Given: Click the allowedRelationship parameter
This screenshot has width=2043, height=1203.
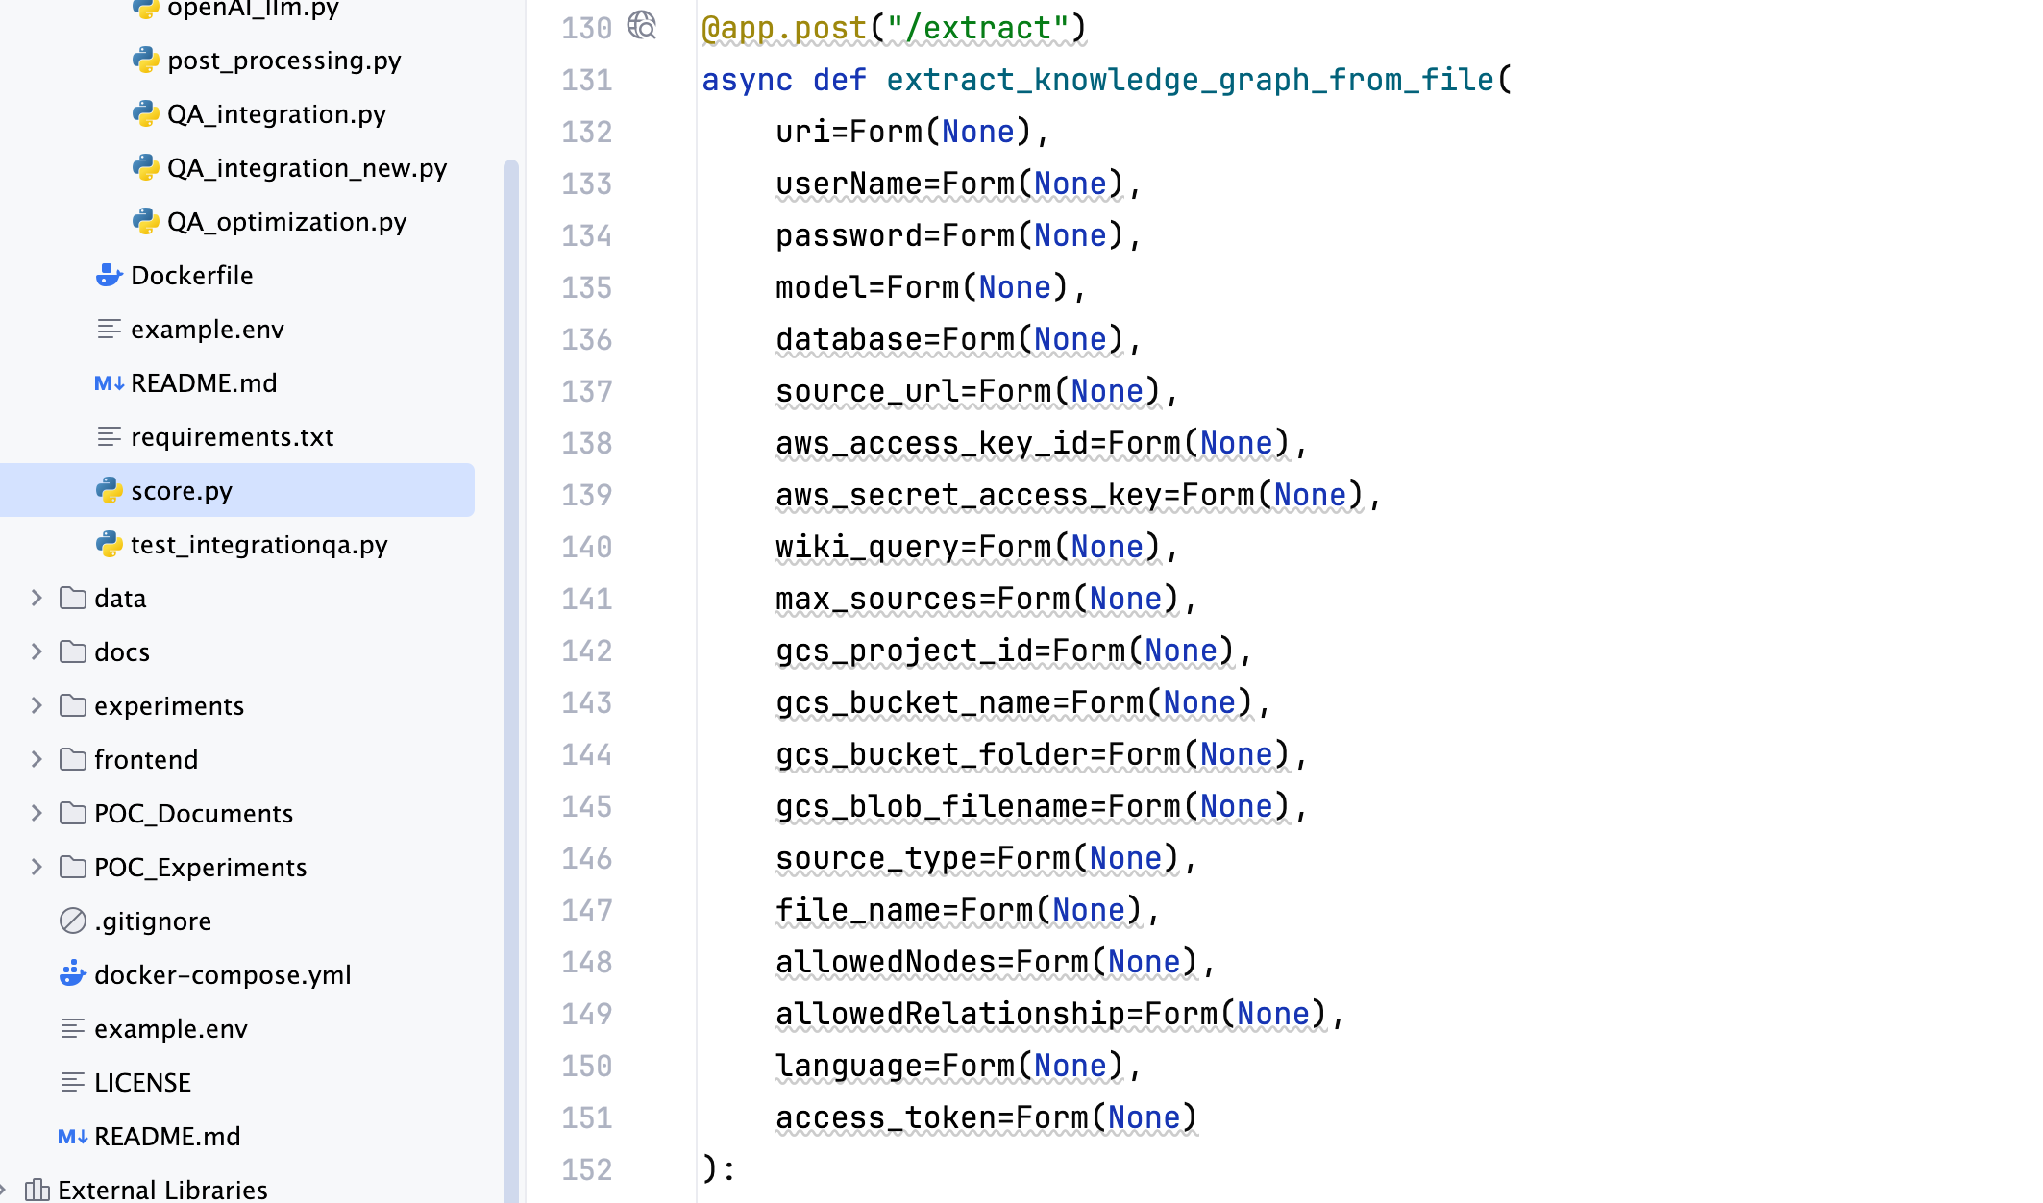Looking at the screenshot, I should [950, 1014].
